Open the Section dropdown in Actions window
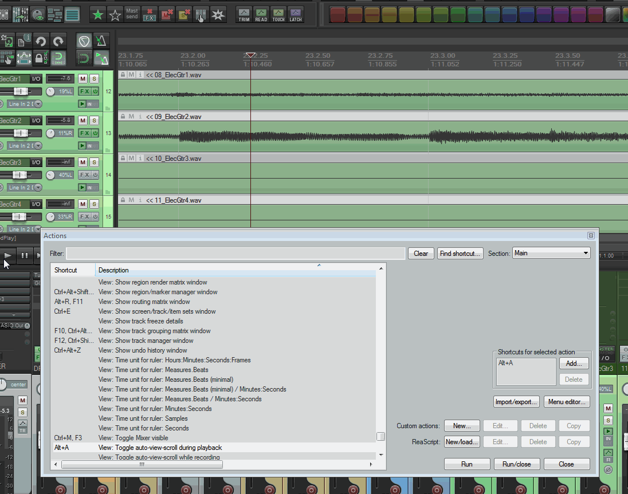The image size is (628, 494). [551, 253]
